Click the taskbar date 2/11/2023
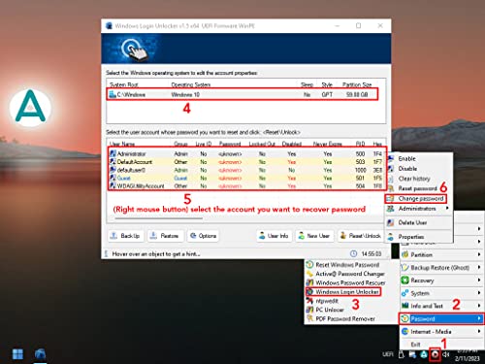 click(x=467, y=358)
